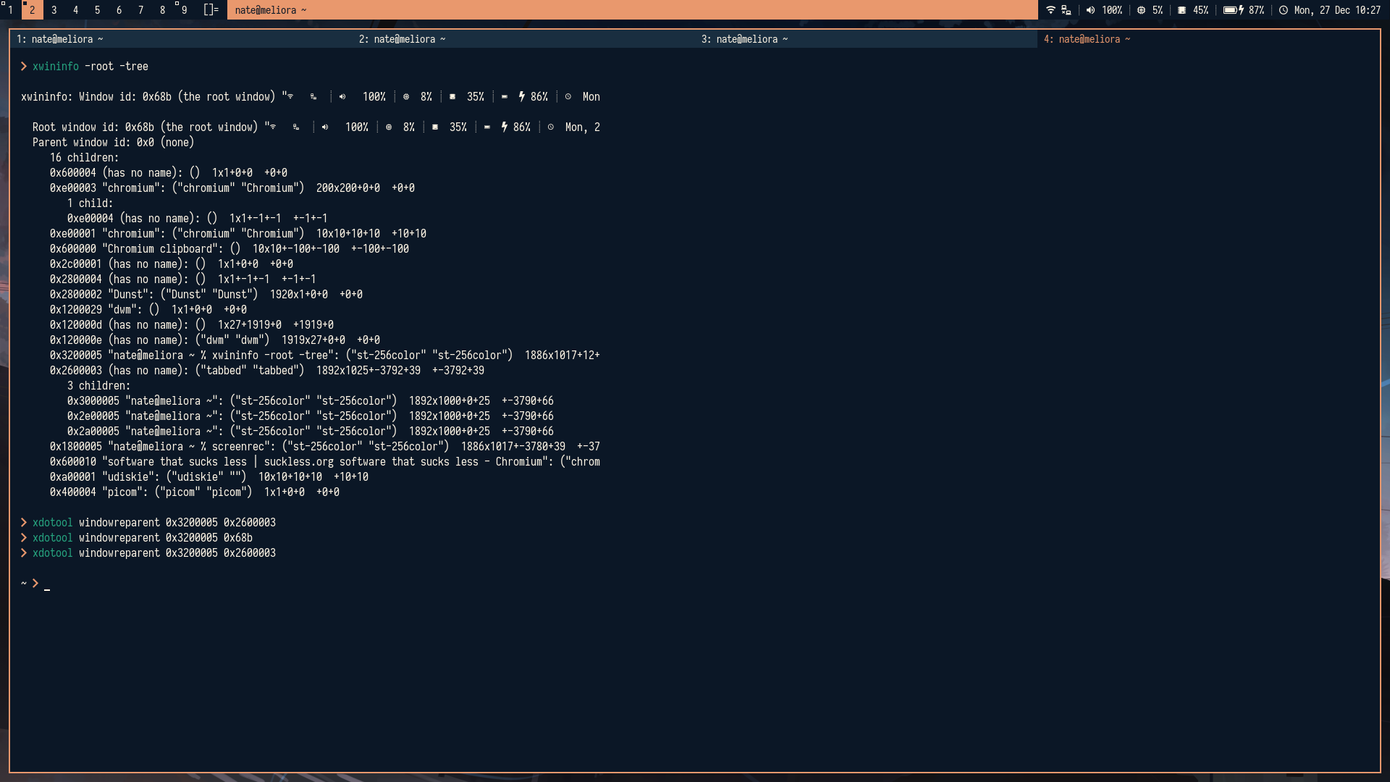1390x782 pixels.
Task: Switch to workspace tag 1
Action: [x=10, y=10]
